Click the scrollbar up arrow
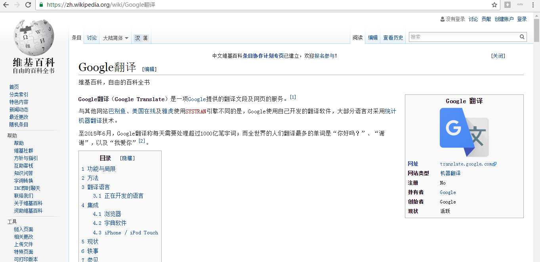The width and height of the screenshot is (540, 262). (x=536, y=15)
